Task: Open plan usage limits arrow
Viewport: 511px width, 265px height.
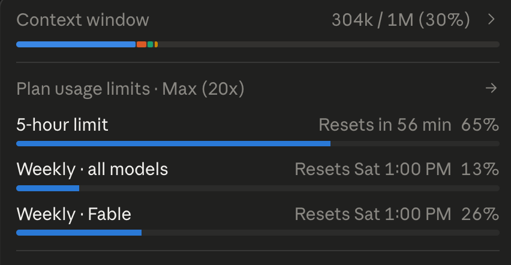Action: pos(491,88)
